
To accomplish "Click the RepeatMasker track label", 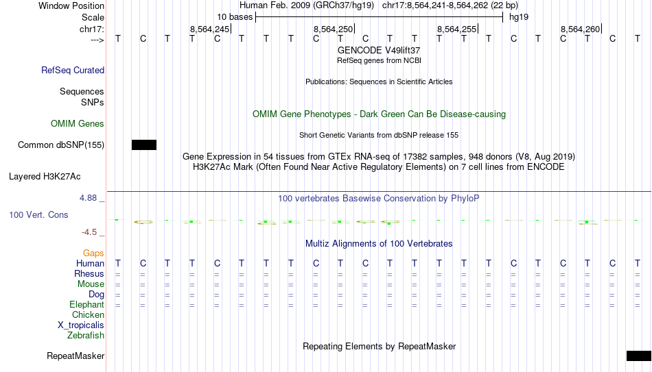I will click(75, 356).
